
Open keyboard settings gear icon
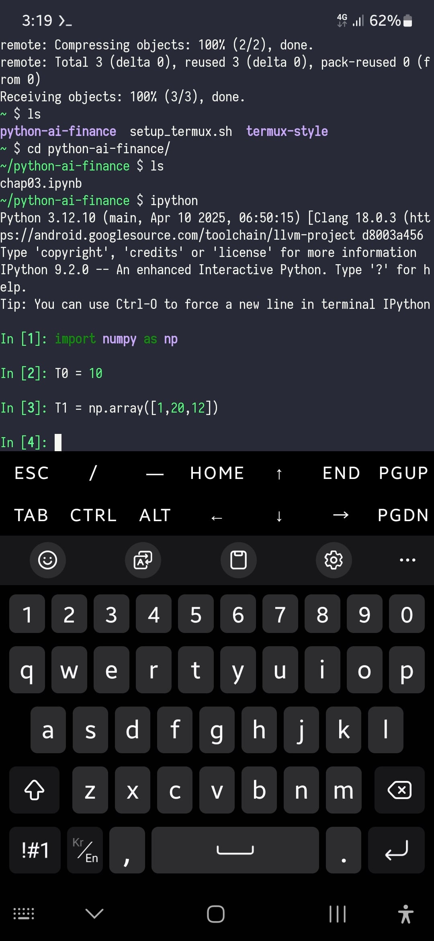point(334,560)
